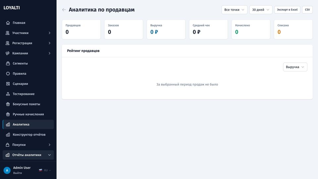Click the Рейтинг продавцов heading

pyautogui.click(x=83, y=51)
